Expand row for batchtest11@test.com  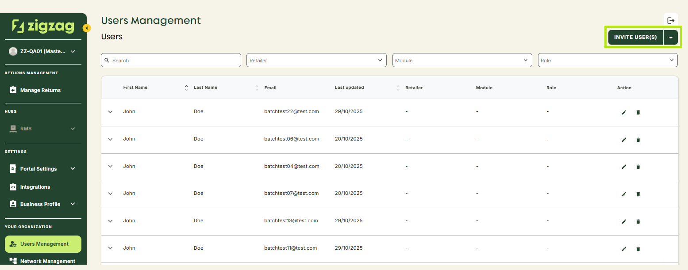pyautogui.click(x=111, y=248)
